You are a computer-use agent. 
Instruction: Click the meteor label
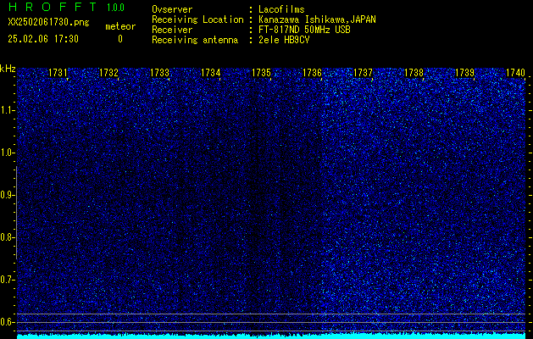tap(120, 26)
